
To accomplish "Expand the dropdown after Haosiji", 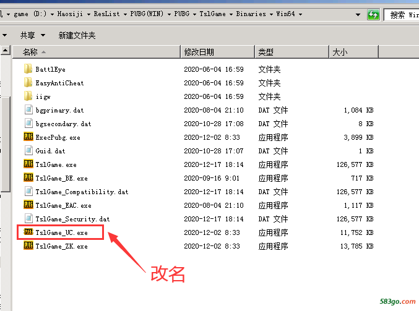I will pyautogui.click(x=89, y=14).
